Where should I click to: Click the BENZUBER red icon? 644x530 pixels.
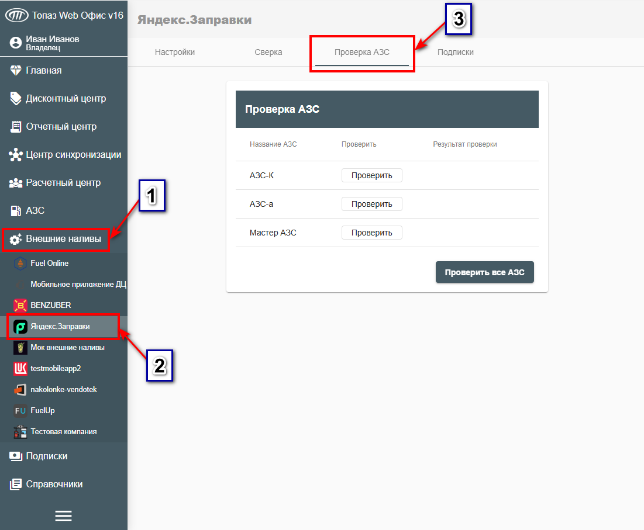[x=20, y=306]
